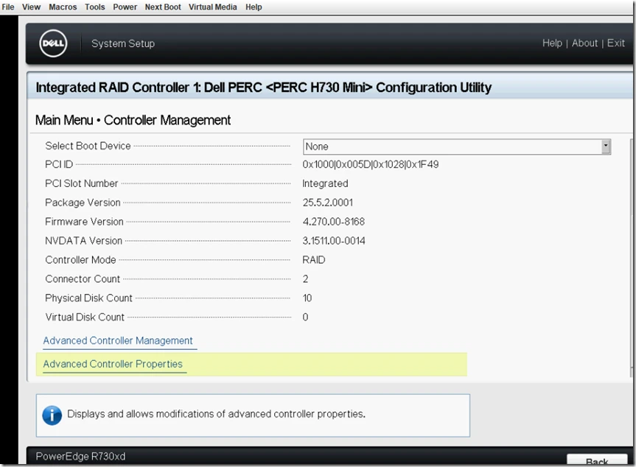Image resolution: width=636 pixels, height=467 pixels.
Task: Click the Help link in System Setup header
Action: pos(552,43)
